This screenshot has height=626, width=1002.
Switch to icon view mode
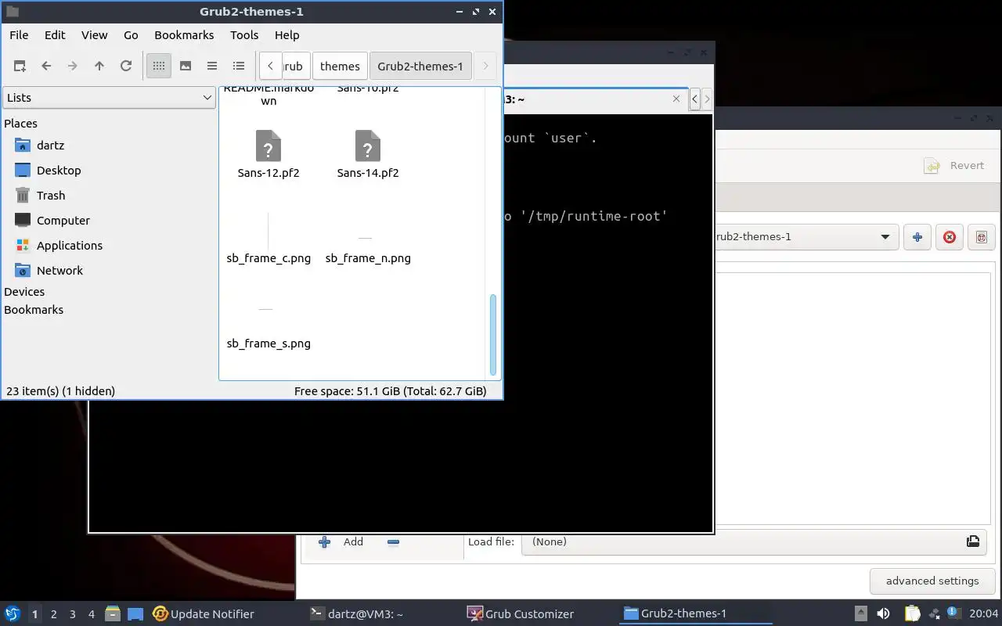[159, 67]
